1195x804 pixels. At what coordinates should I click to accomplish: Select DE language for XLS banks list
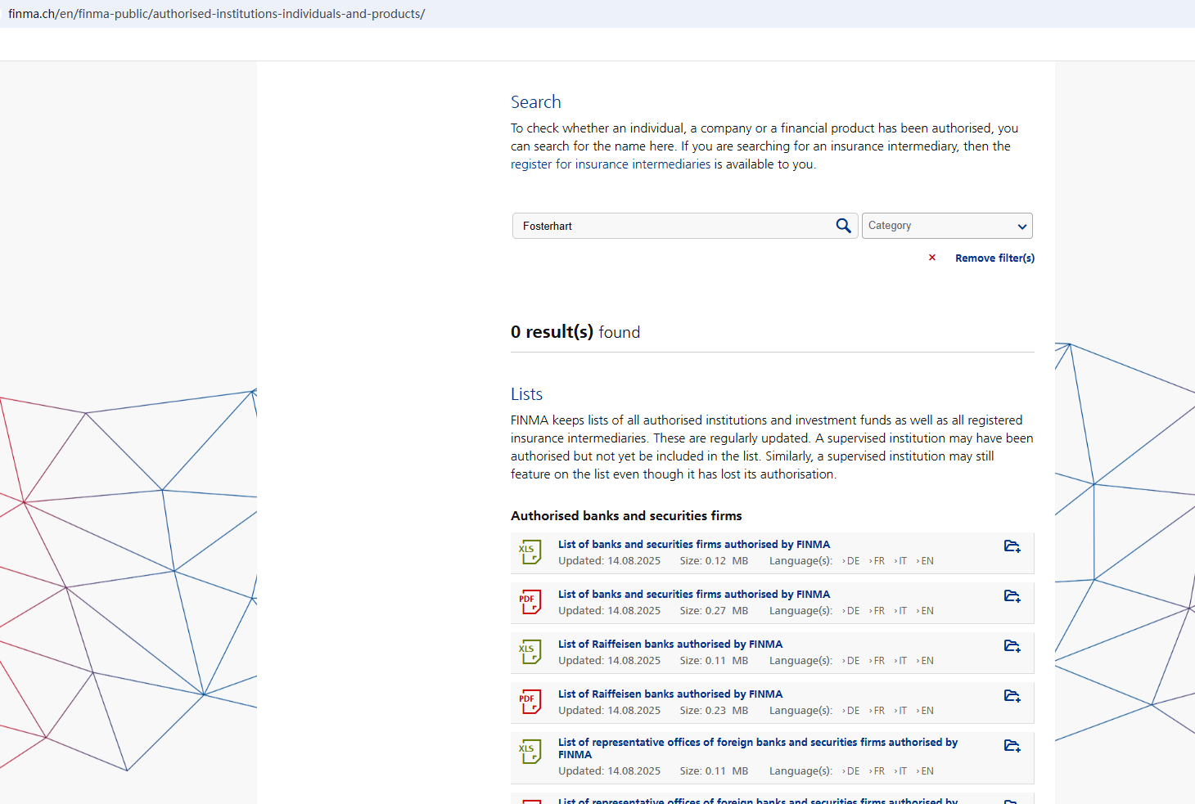tap(852, 561)
